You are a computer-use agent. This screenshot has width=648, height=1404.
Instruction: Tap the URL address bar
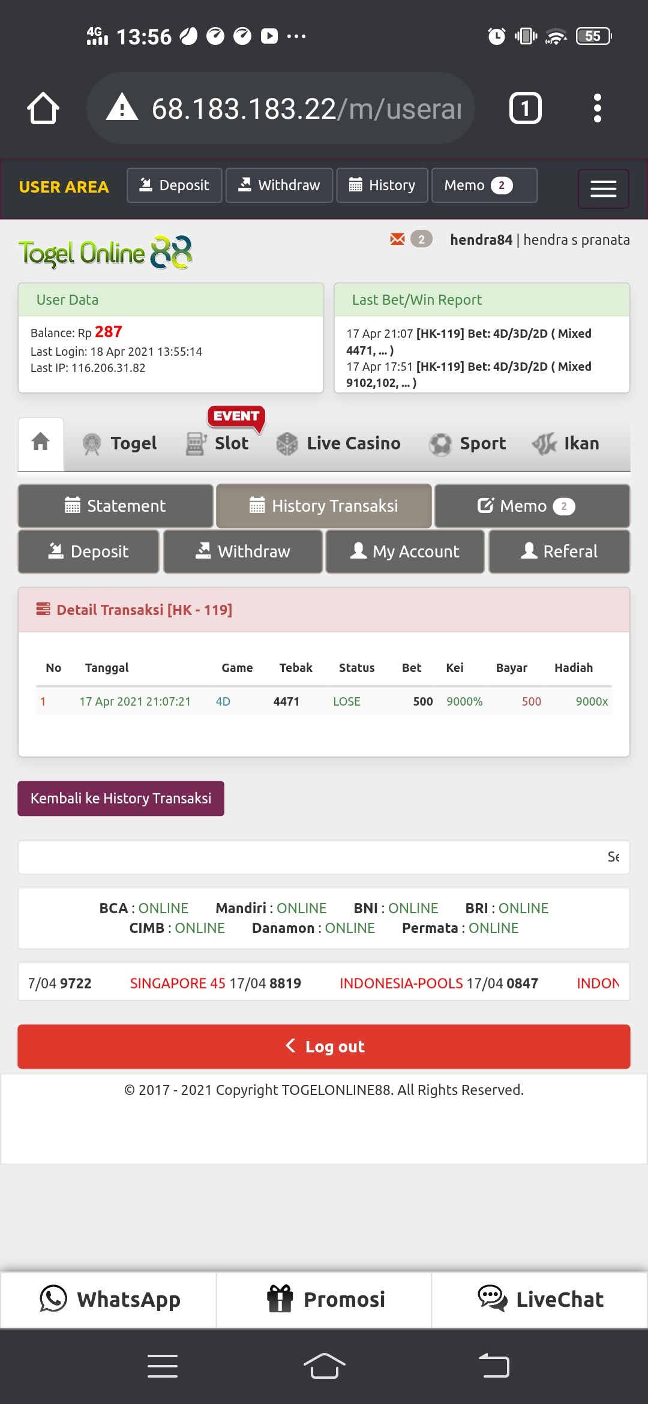coord(281,109)
